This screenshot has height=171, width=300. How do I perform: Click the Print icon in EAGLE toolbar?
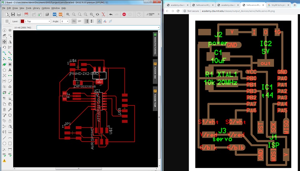pos(19,14)
